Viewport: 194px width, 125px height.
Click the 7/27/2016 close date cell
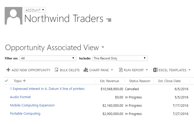180,114
